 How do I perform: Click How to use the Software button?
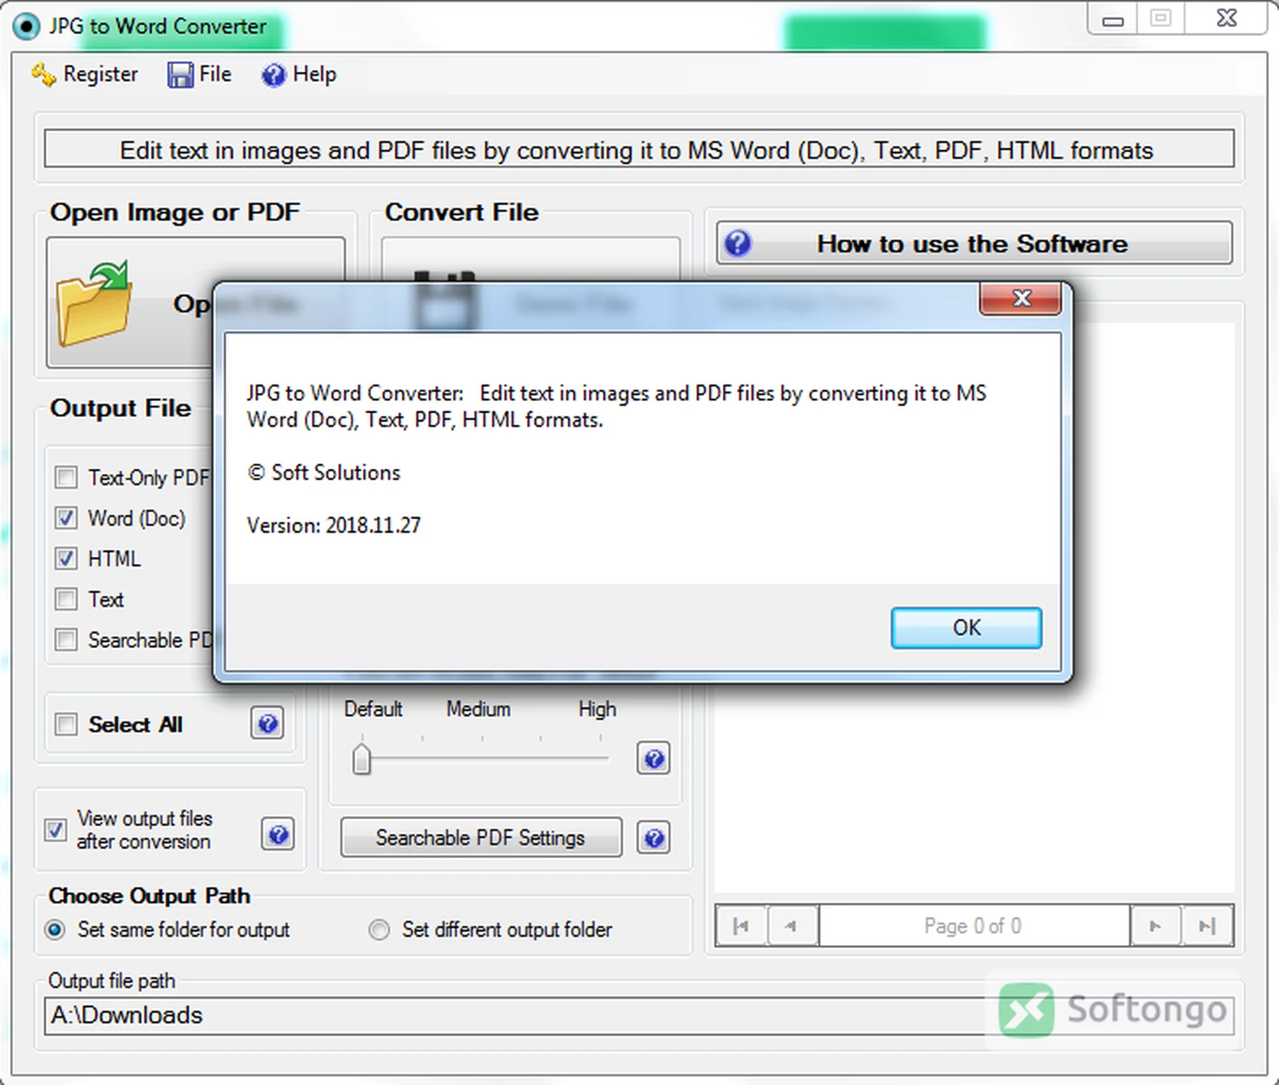974,243
